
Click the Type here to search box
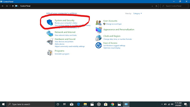[x=31, y=104]
